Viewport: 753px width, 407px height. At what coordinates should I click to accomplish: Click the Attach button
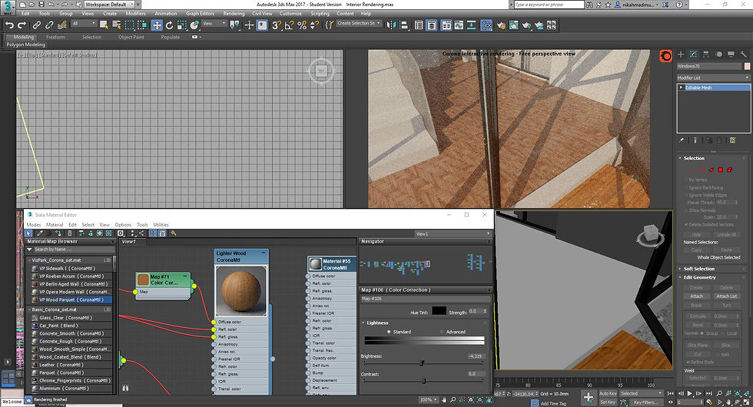[x=696, y=296]
